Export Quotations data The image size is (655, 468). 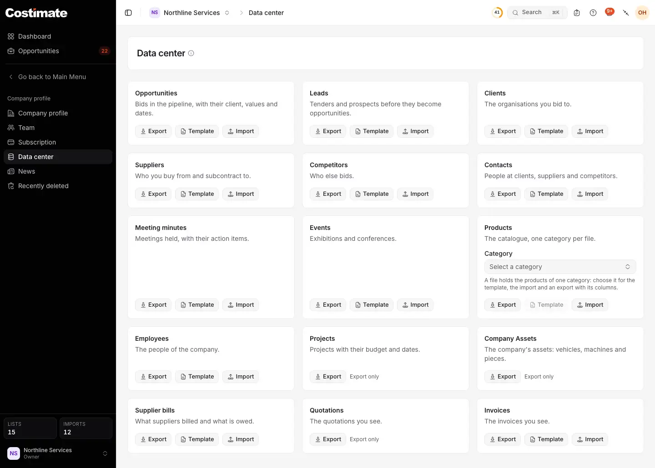pyautogui.click(x=328, y=439)
